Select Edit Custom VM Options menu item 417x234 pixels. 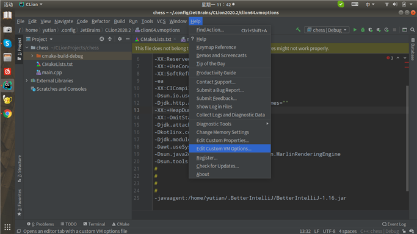[230, 149]
